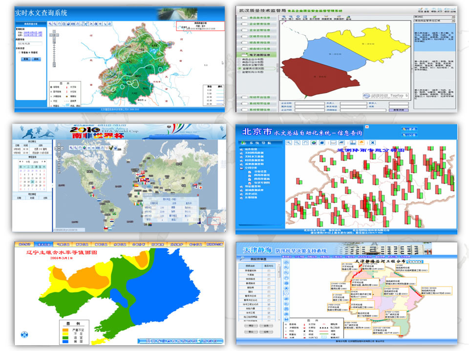Select 食品安全警示图 radio option
This screenshot has height=351, width=469.
239,65
